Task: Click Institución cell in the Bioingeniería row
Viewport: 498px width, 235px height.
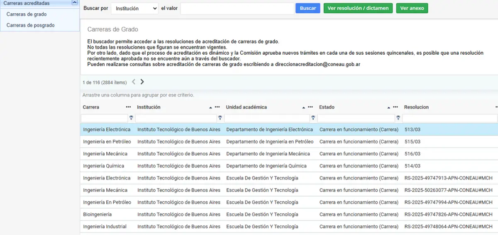Action: pyautogui.click(x=179, y=214)
